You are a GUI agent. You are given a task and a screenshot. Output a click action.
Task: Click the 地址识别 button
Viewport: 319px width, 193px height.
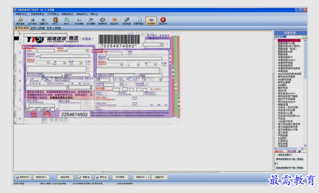coord(65,177)
